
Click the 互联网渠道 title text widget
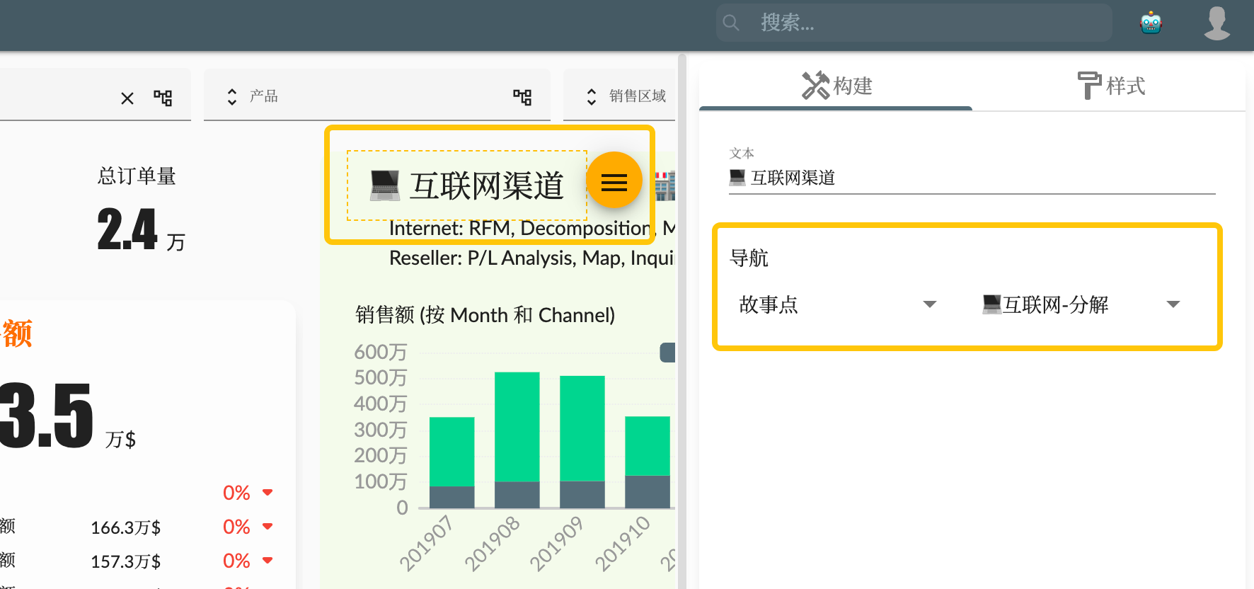487,186
